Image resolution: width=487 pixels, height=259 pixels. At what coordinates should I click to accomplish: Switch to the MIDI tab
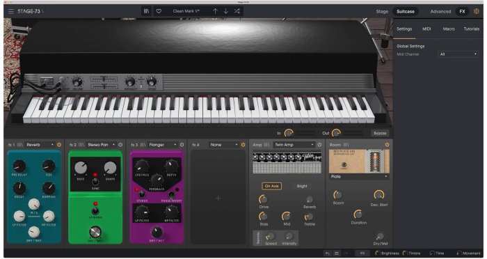[x=426, y=29]
